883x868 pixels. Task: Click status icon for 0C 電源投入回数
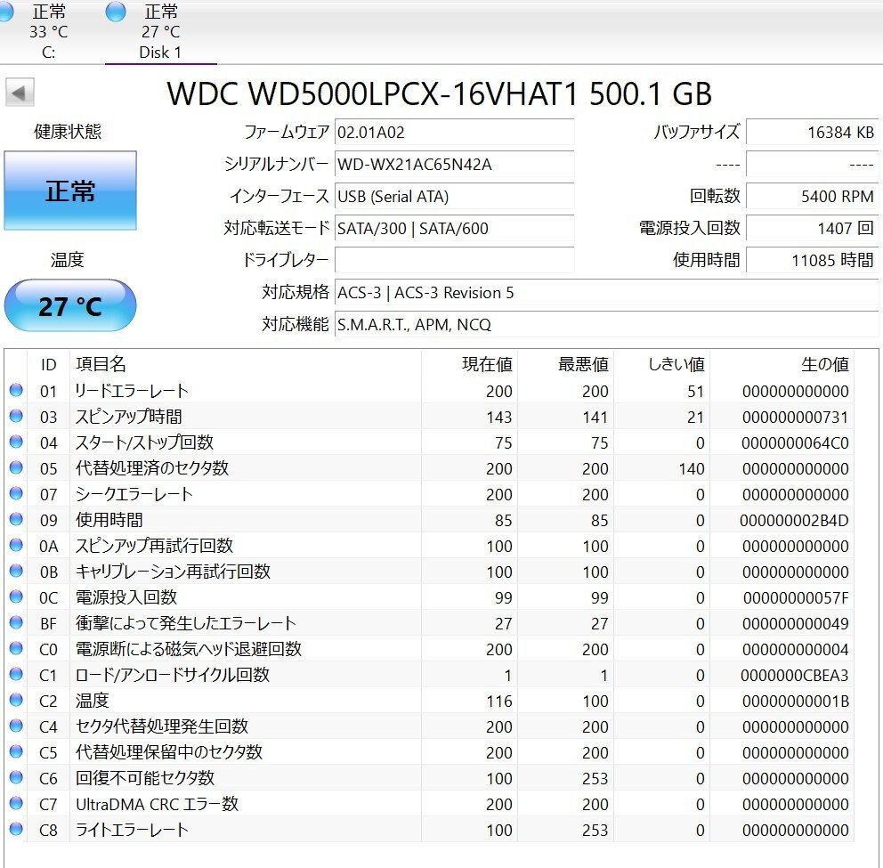tap(16, 596)
